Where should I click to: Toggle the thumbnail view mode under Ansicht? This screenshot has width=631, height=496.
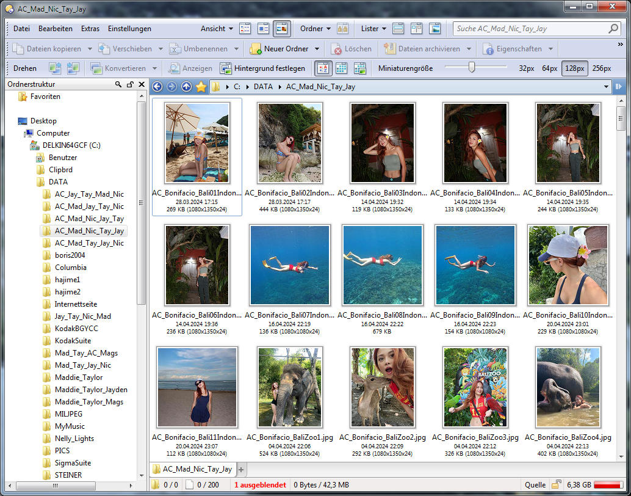pyautogui.click(x=281, y=29)
